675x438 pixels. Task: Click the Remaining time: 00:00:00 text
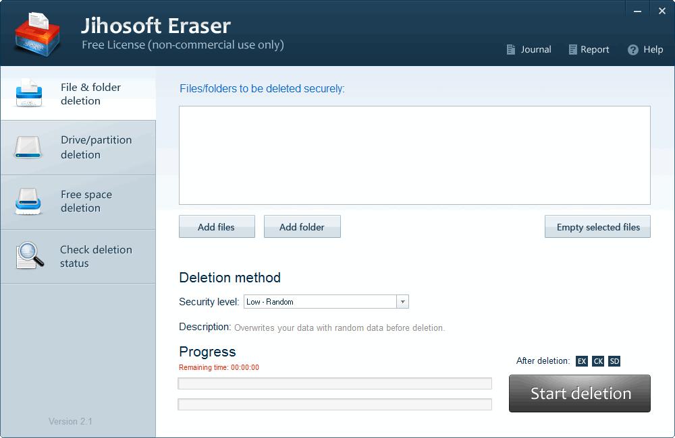tap(219, 367)
